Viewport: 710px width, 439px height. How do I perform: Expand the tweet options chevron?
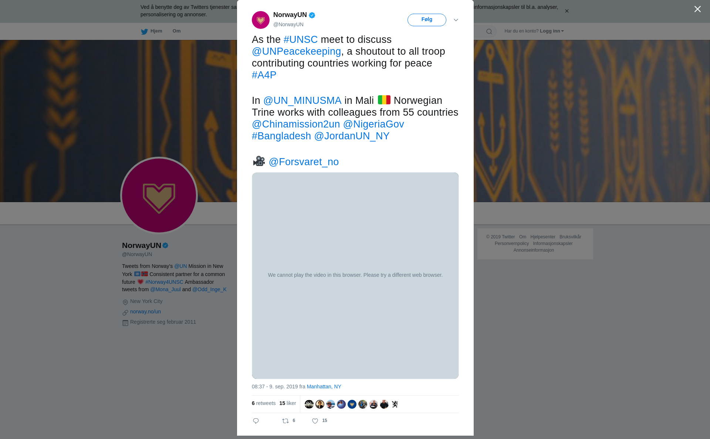tap(456, 20)
